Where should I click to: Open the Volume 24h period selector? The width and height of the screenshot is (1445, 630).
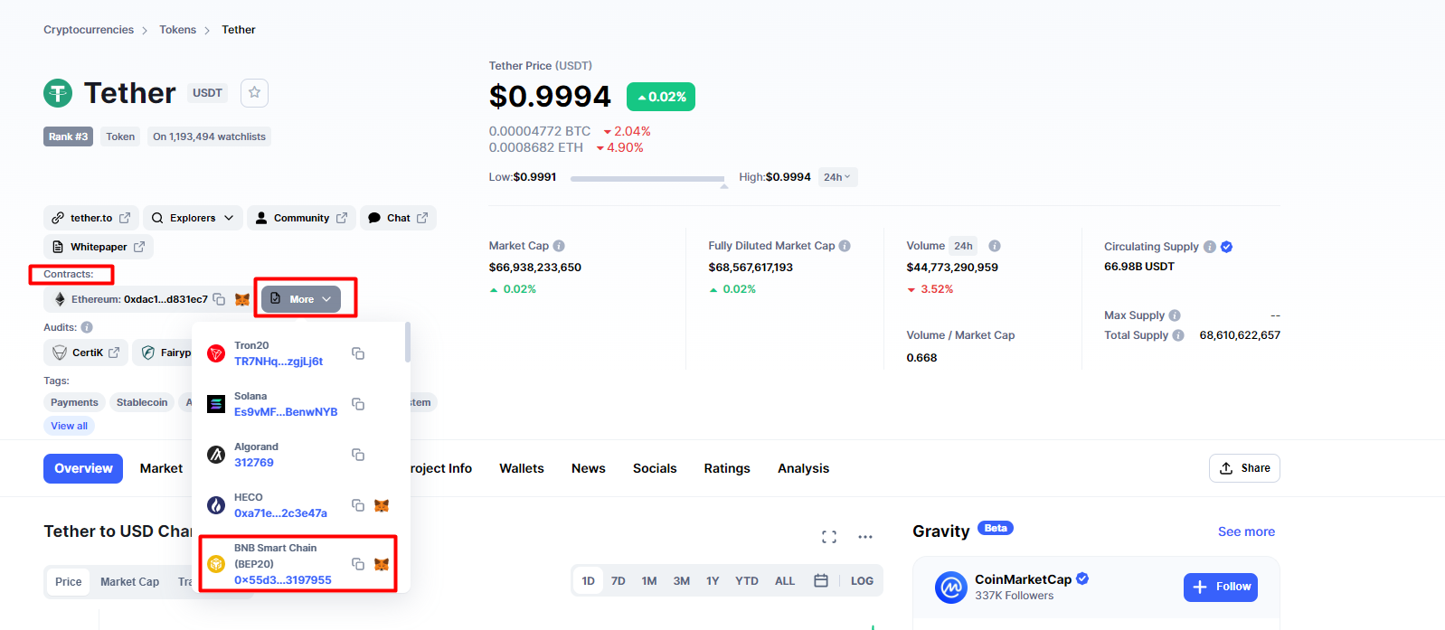tap(964, 246)
